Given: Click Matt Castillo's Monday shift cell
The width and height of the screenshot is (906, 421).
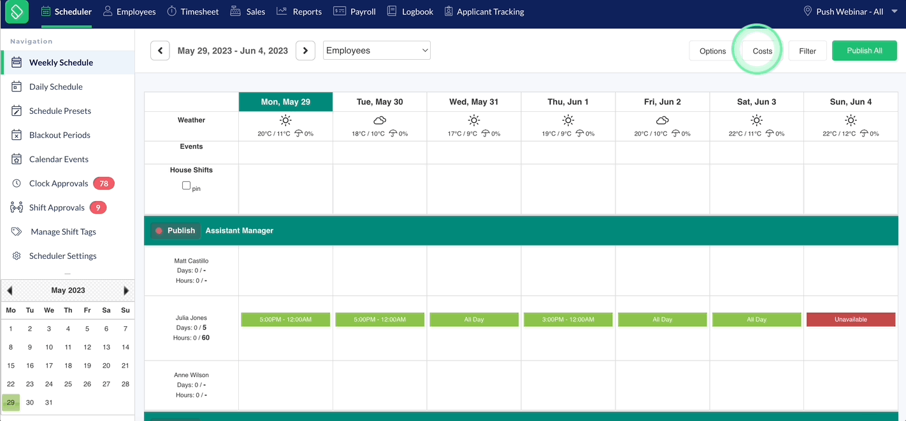Looking at the screenshot, I should 285,271.
